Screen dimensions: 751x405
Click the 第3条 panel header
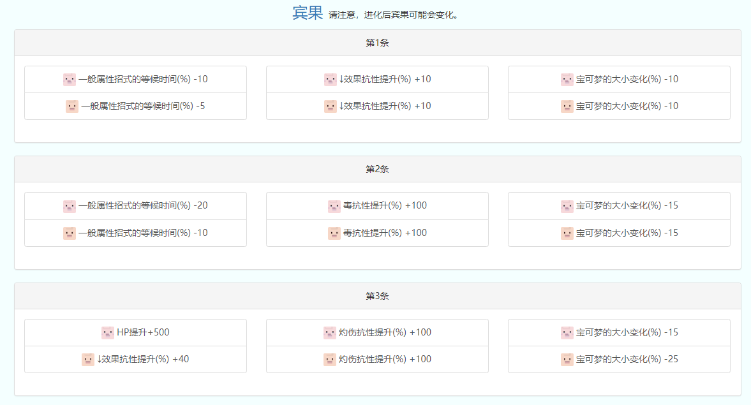pos(377,296)
